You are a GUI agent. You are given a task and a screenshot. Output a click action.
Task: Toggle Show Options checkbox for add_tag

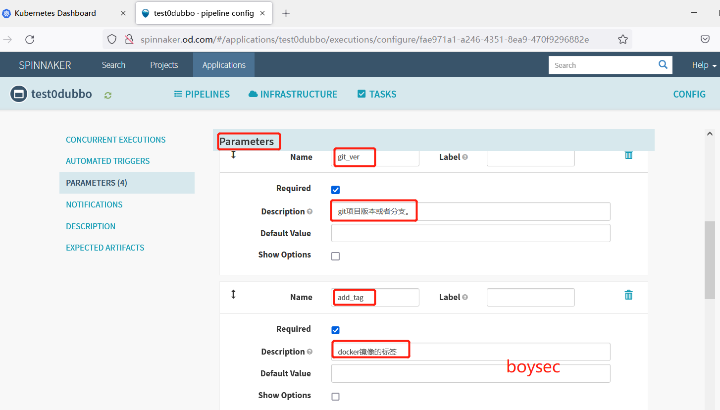click(336, 397)
